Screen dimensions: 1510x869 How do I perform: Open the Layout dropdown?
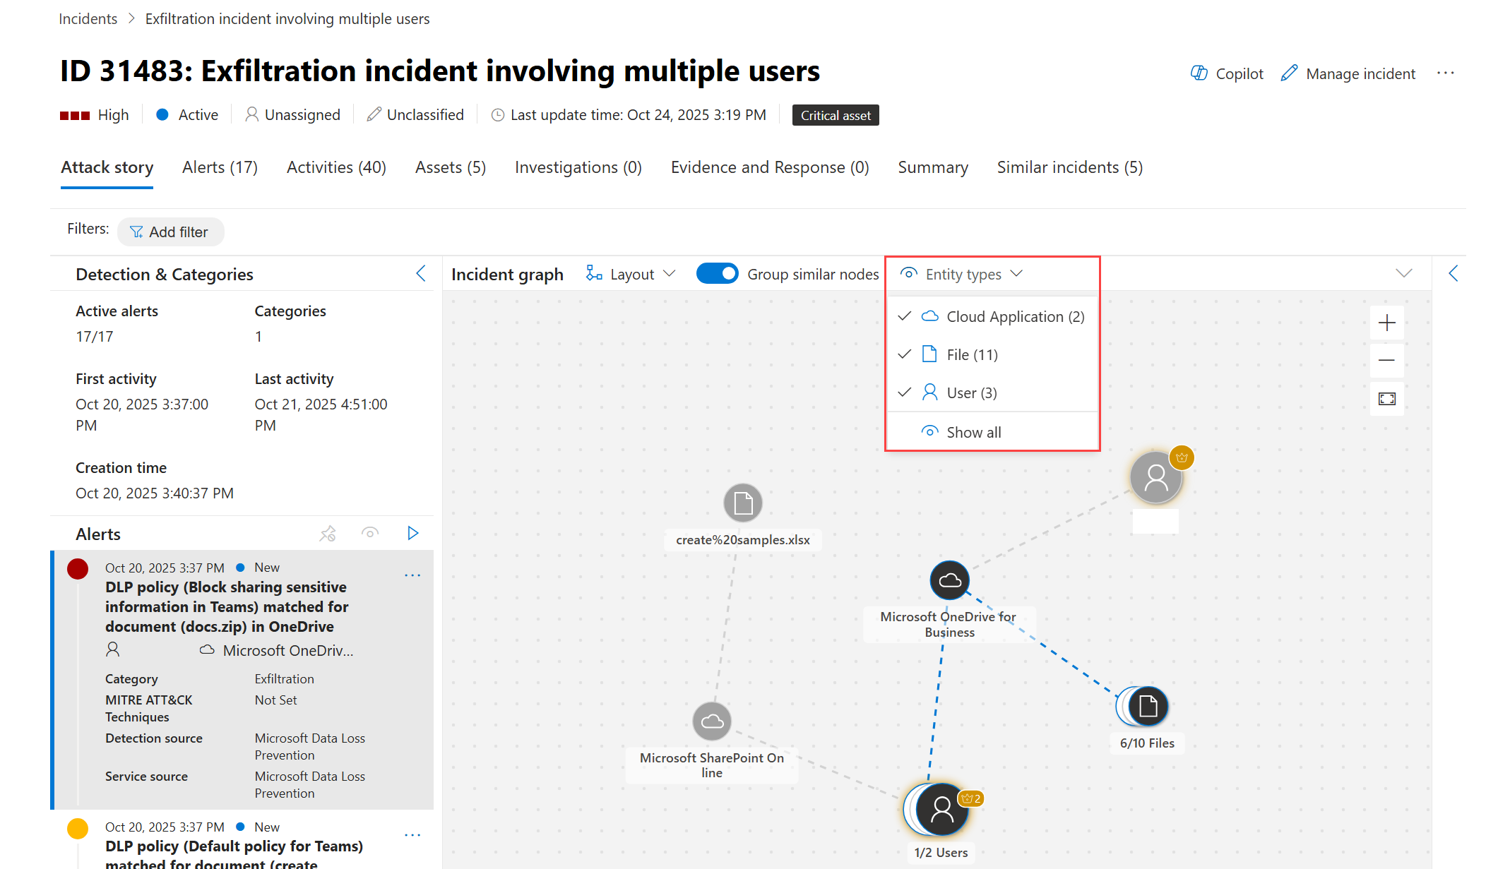click(631, 274)
